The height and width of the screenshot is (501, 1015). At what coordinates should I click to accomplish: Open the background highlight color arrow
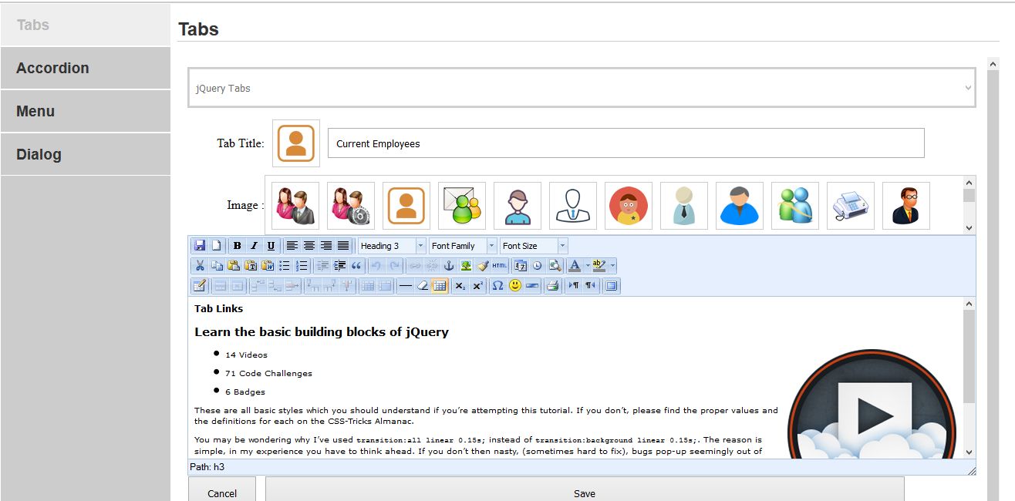pos(613,266)
